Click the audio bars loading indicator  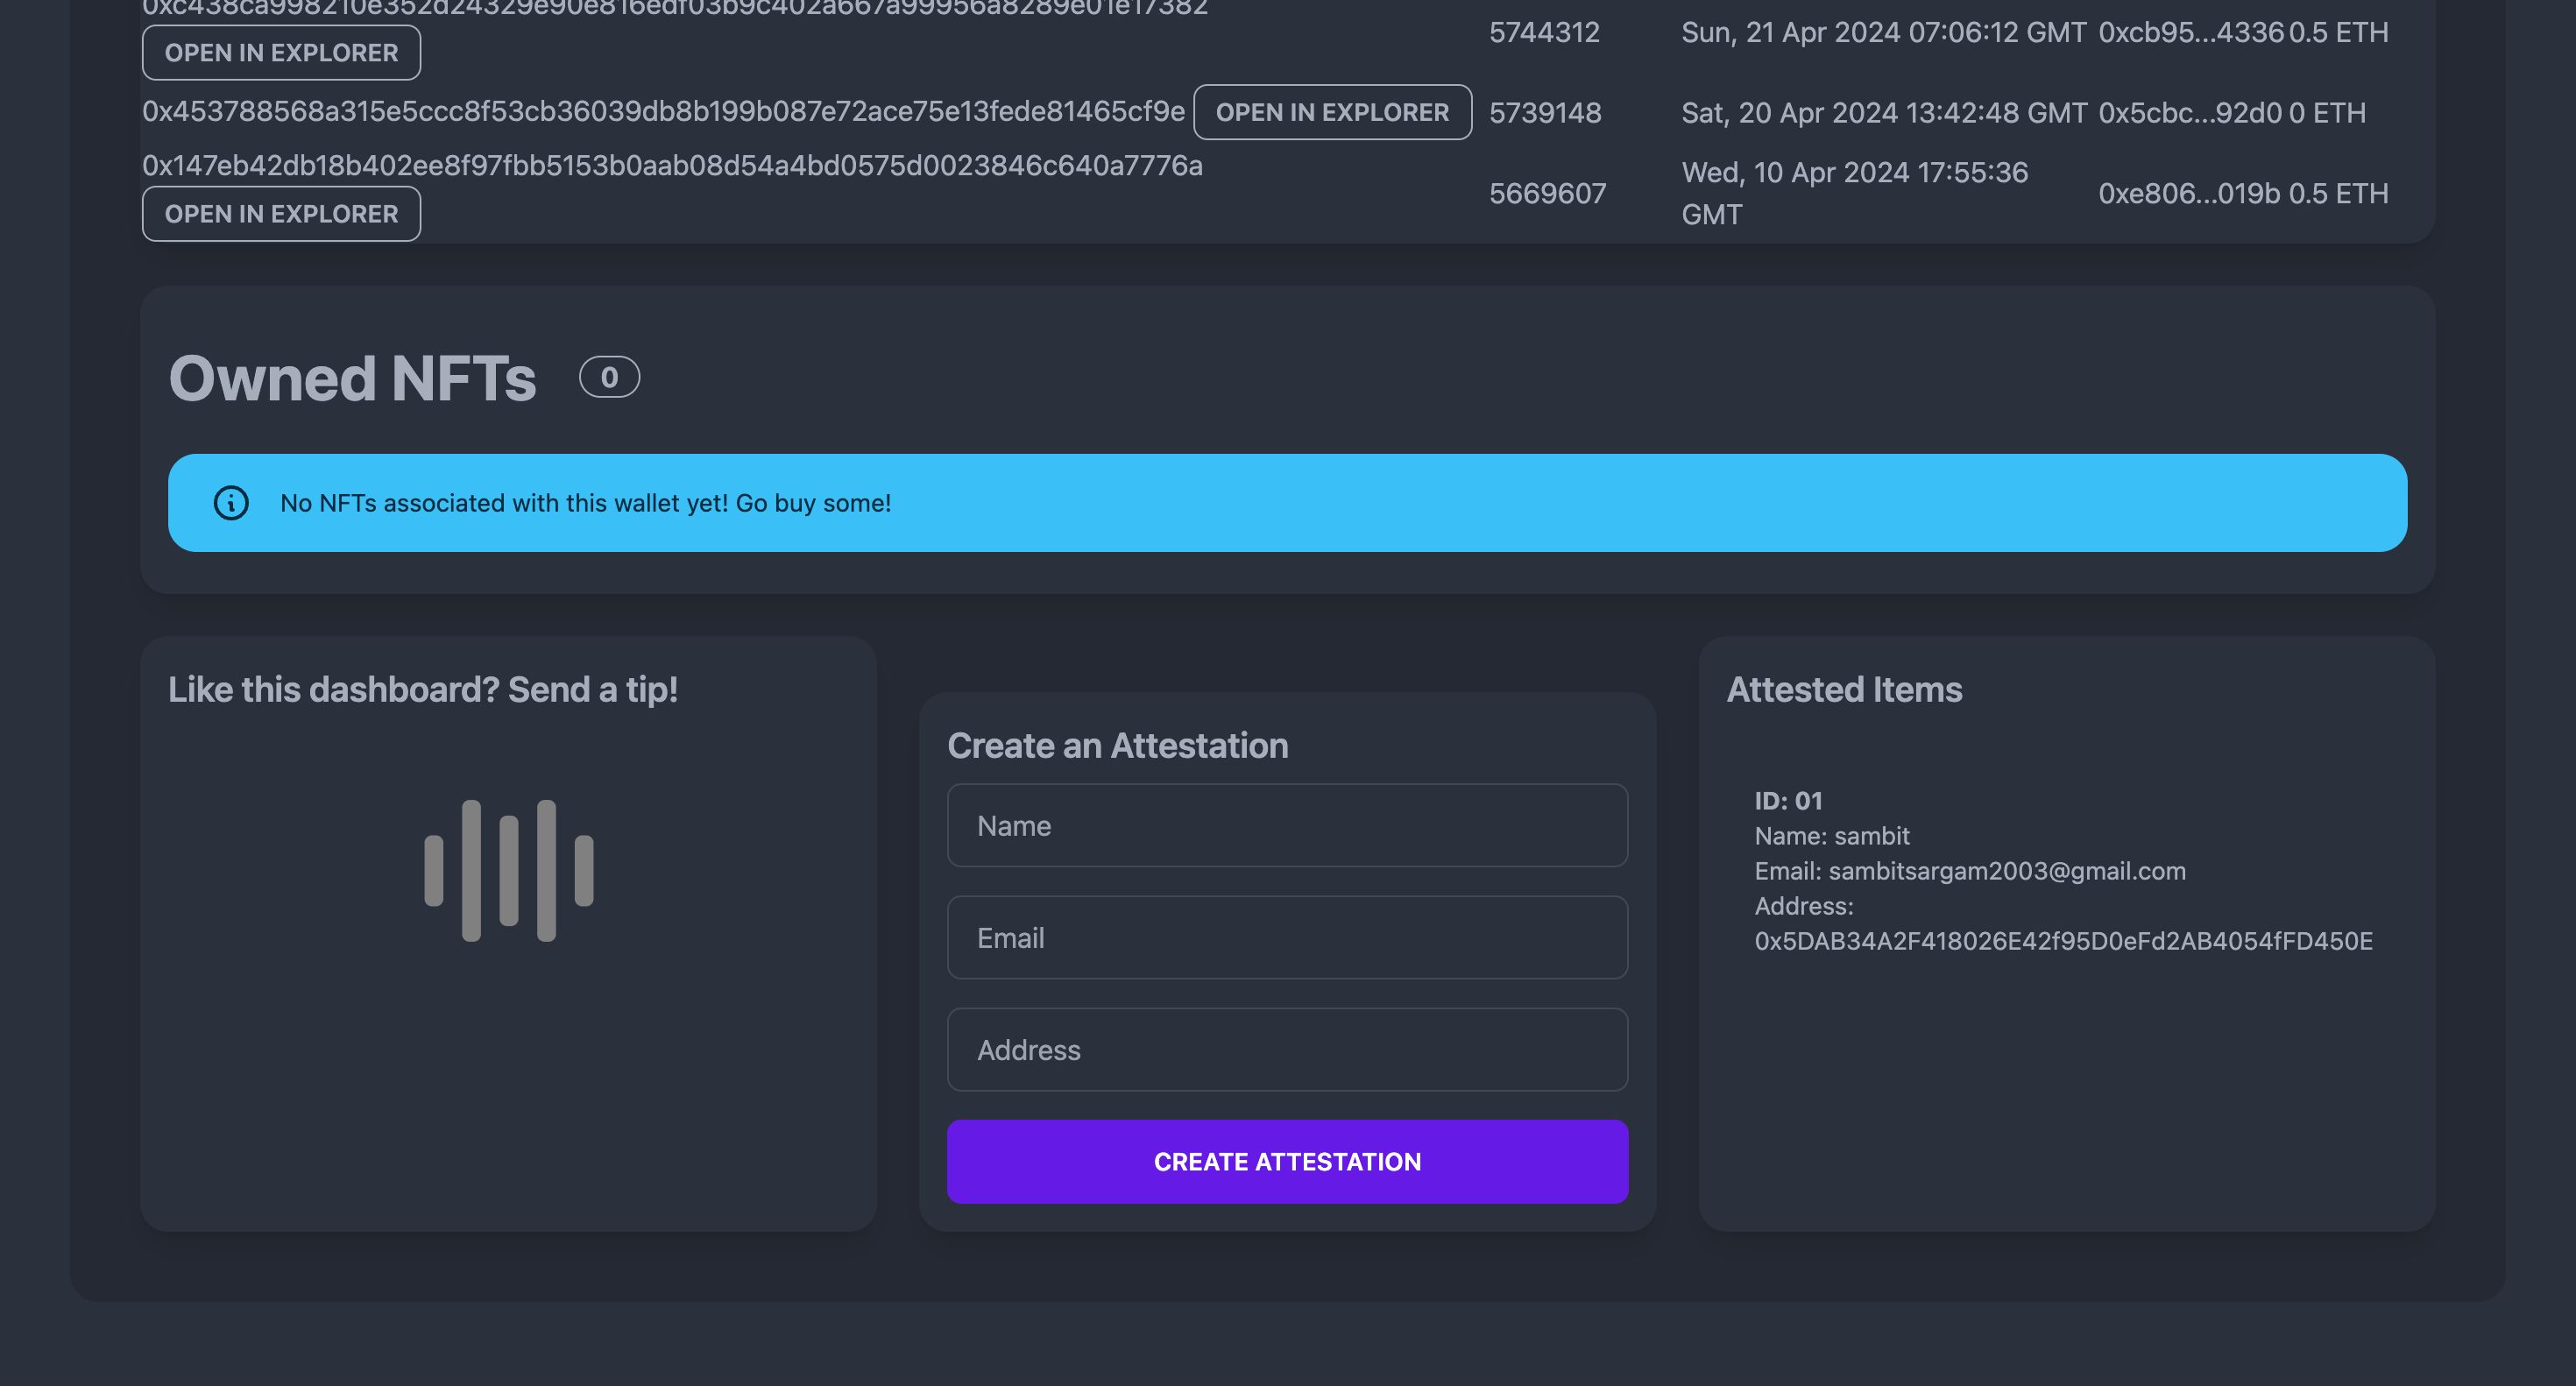coord(509,870)
